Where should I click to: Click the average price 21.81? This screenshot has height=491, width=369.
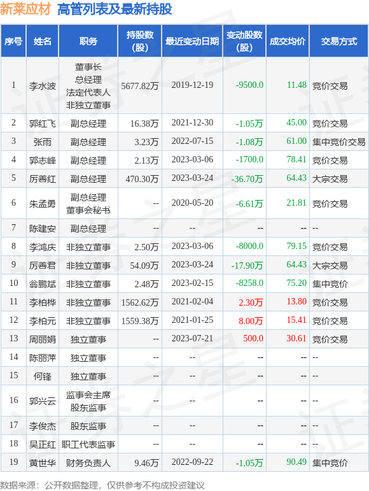(x=296, y=203)
